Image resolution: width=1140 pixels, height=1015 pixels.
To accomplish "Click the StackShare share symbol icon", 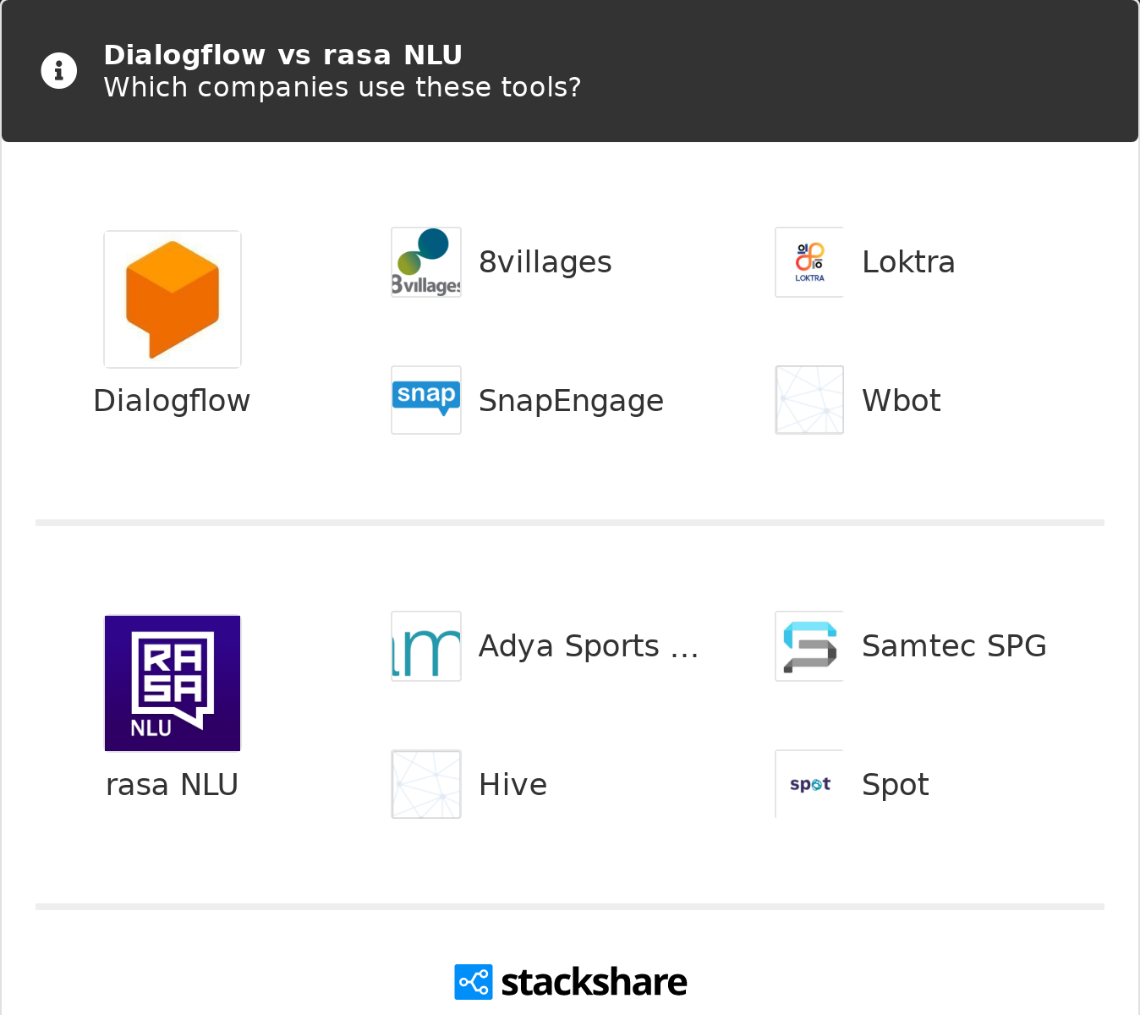I will pos(473,981).
